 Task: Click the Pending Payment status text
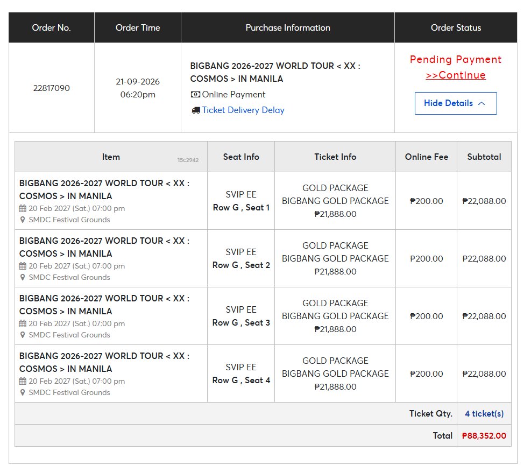coord(456,60)
